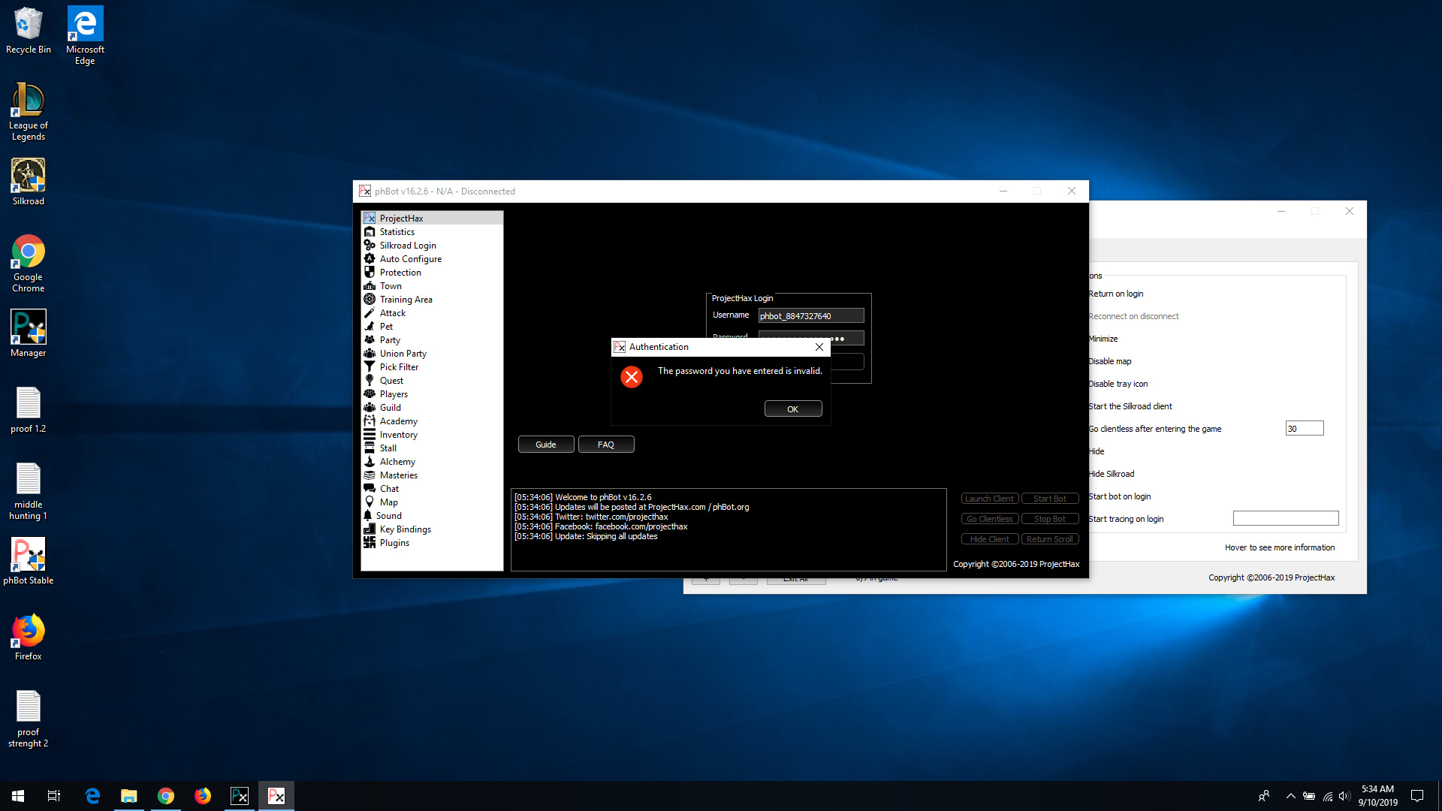Select the Training Area target icon

click(370, 300)
